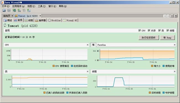Click the orange CPU 使用情况 legend swatch
This screenshot has width=180, height=103.
pyautogui.click(x=53, y=66)
